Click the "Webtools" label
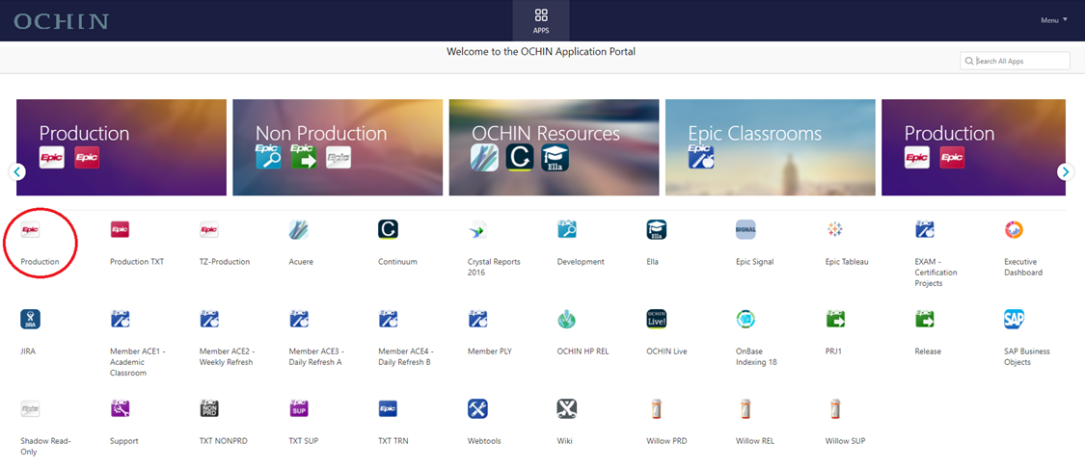 pyautogui.click(x=484, y=440)
